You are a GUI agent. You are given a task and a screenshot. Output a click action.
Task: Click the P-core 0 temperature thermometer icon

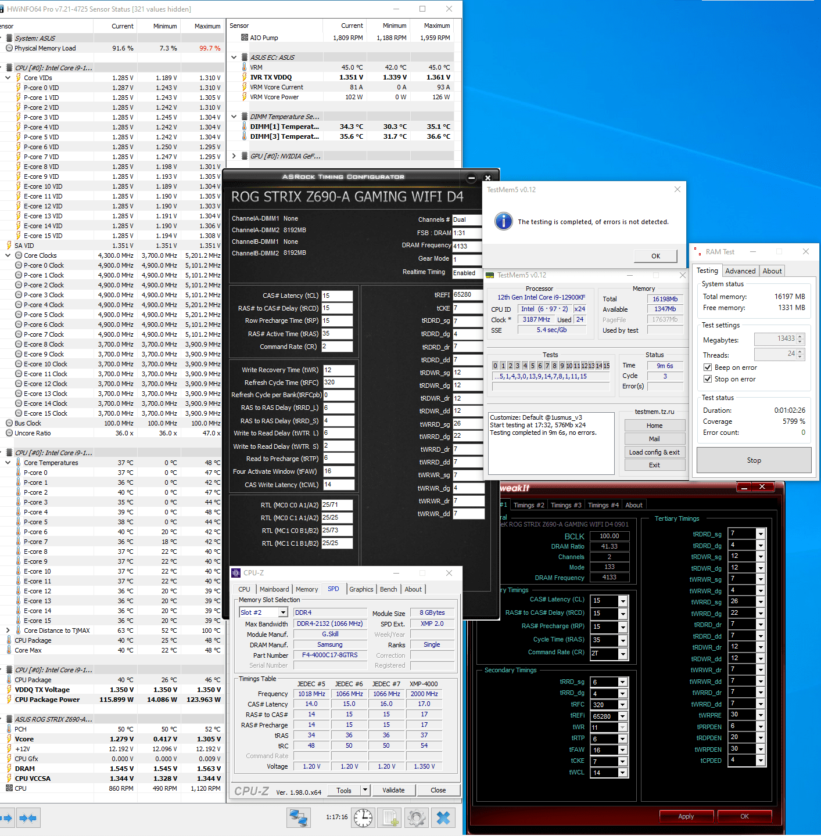pos(19,473)
